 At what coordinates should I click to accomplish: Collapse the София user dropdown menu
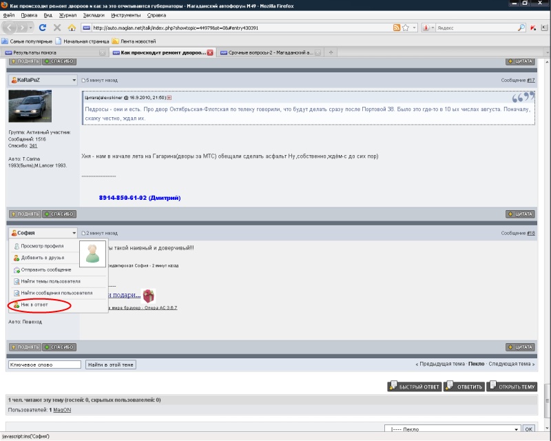pos(74,233)
